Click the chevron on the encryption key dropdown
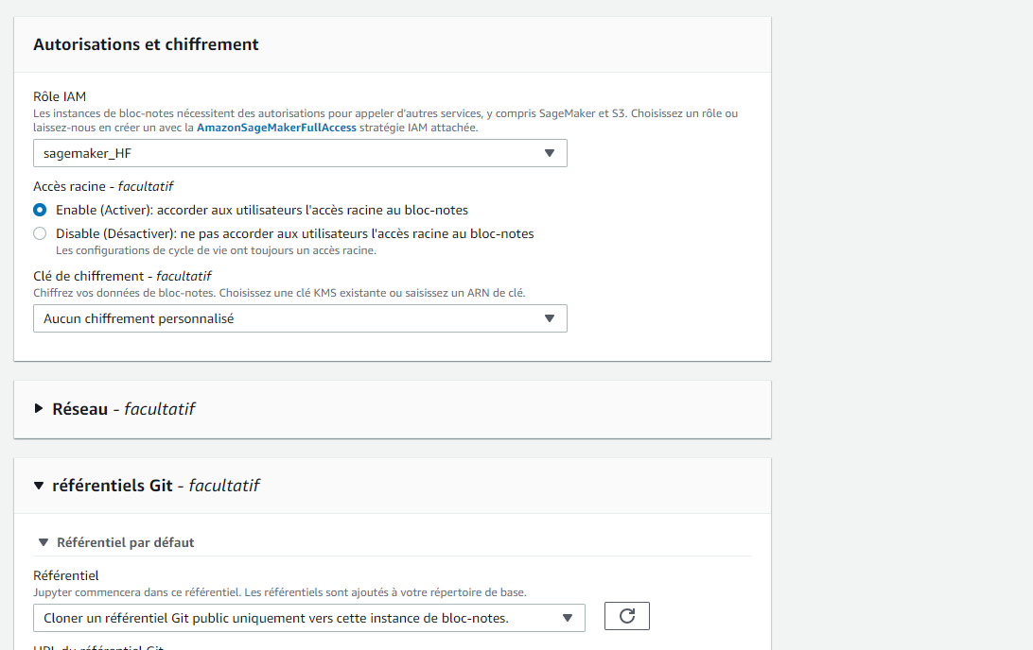Screen dimensions: 1033x650 pos(550,317)
